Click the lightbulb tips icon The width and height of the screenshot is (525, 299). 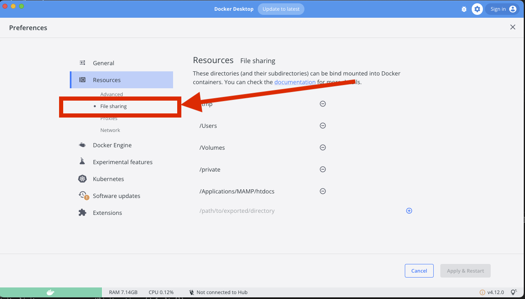(x=514, y=292)
